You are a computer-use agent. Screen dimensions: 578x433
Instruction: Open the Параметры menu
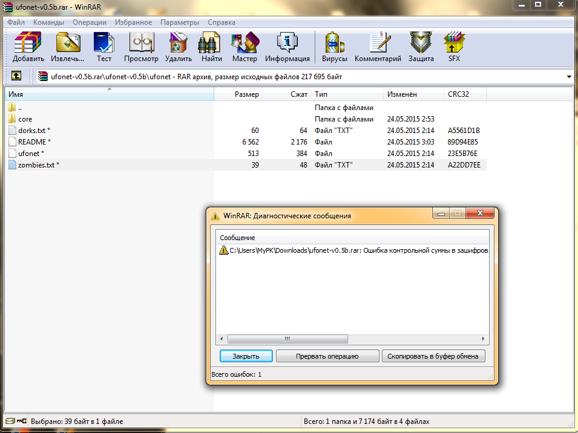pyautogui.click(x=180, y=22)
